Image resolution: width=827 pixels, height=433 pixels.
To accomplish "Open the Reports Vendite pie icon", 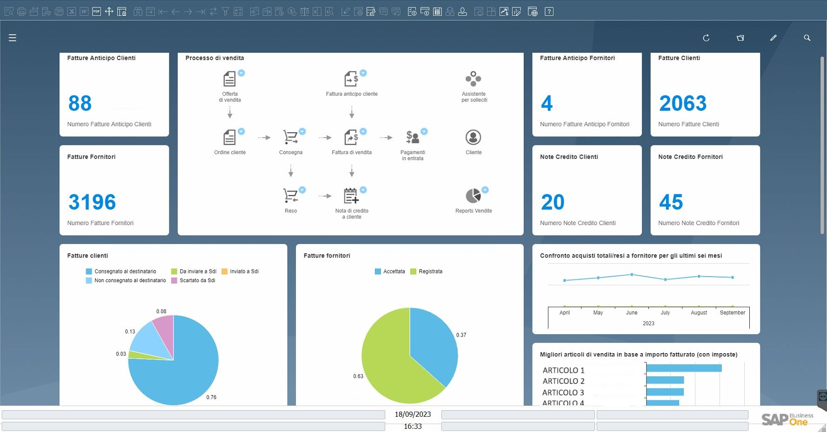I will pyautogui.click(x=473, y=196).
